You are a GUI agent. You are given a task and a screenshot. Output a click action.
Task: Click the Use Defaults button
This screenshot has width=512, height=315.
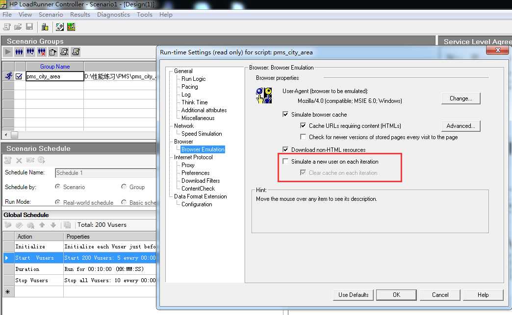click(353, 295)
